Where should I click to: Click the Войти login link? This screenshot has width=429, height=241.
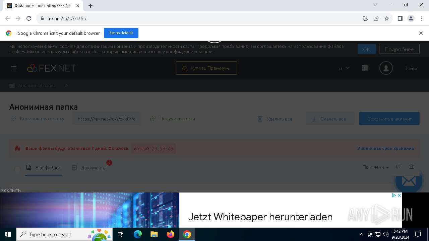(411, 68)
